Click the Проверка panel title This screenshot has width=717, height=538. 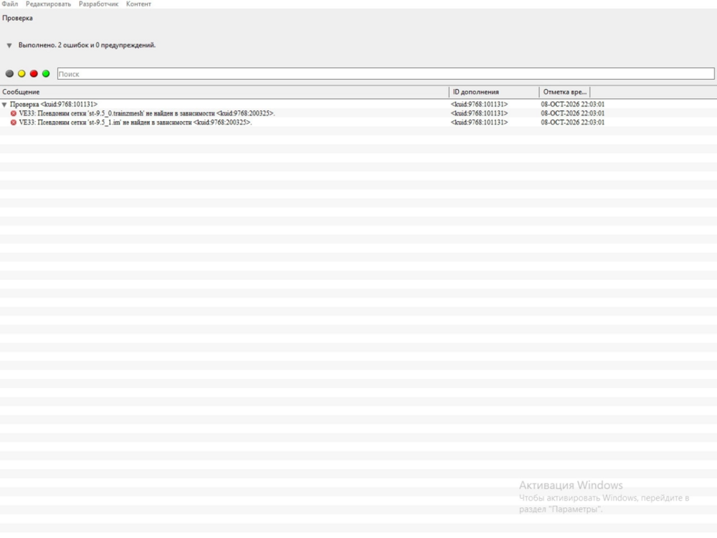coord(17,19)
